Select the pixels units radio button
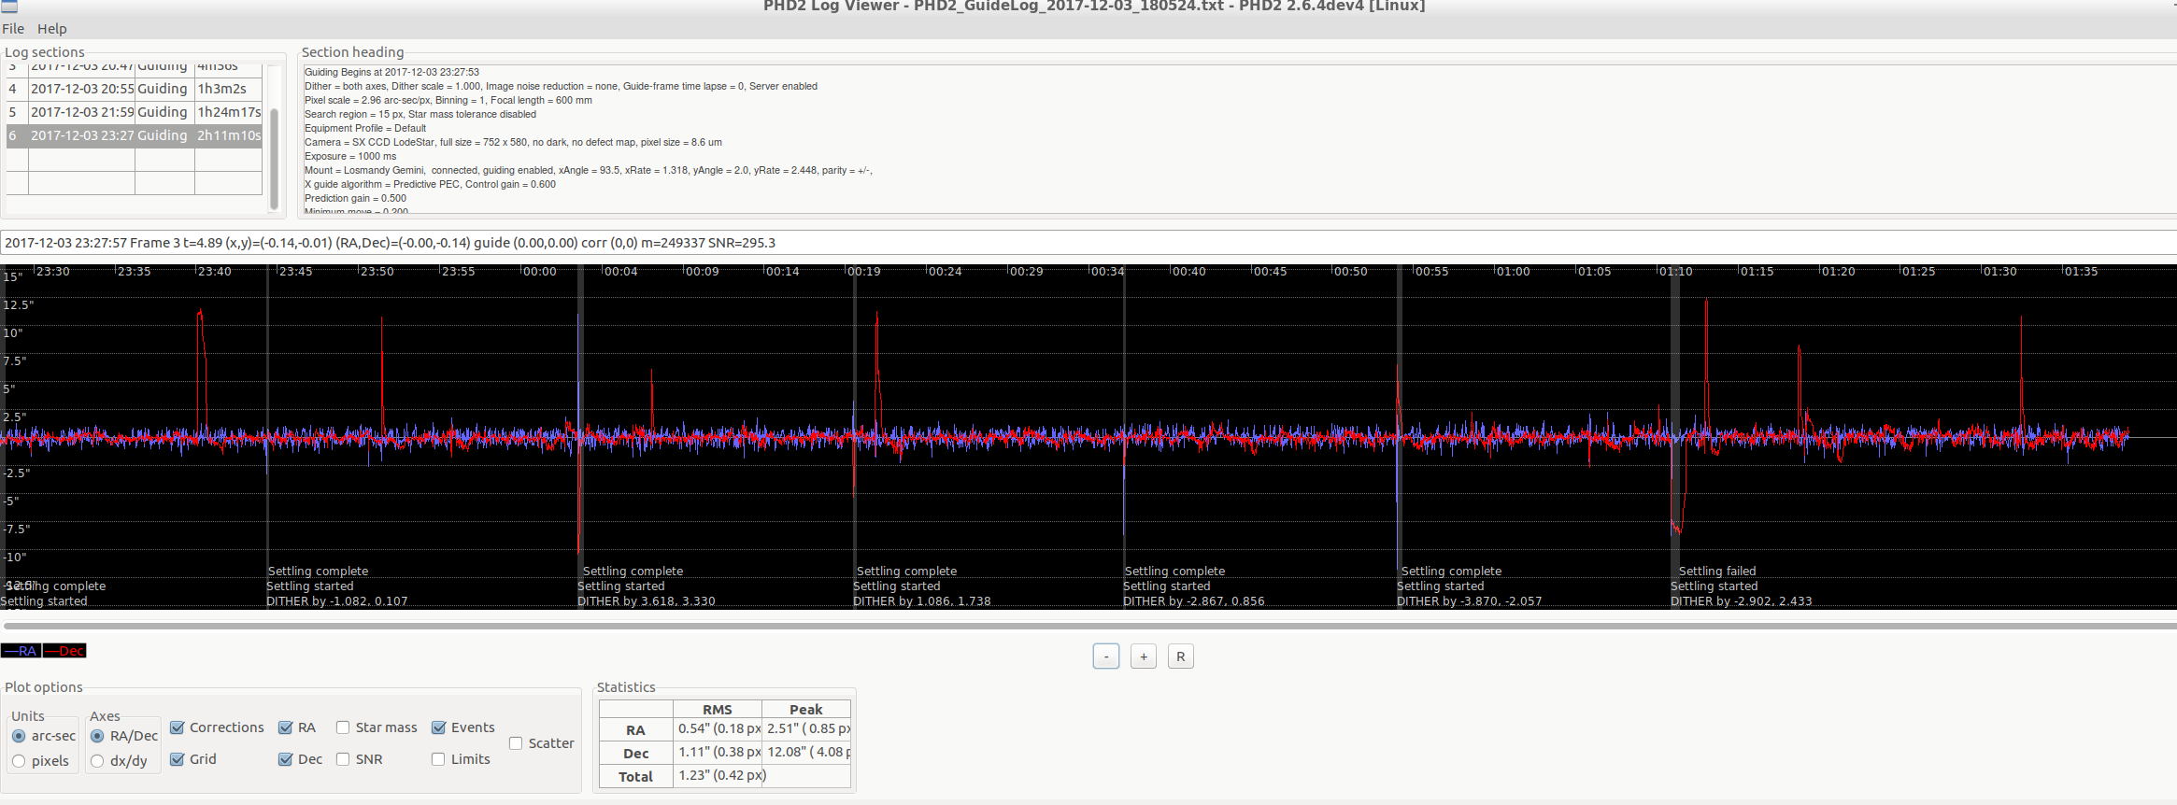Image resolution: width=2177 pixels, height=805 pixels. (19, 761)
